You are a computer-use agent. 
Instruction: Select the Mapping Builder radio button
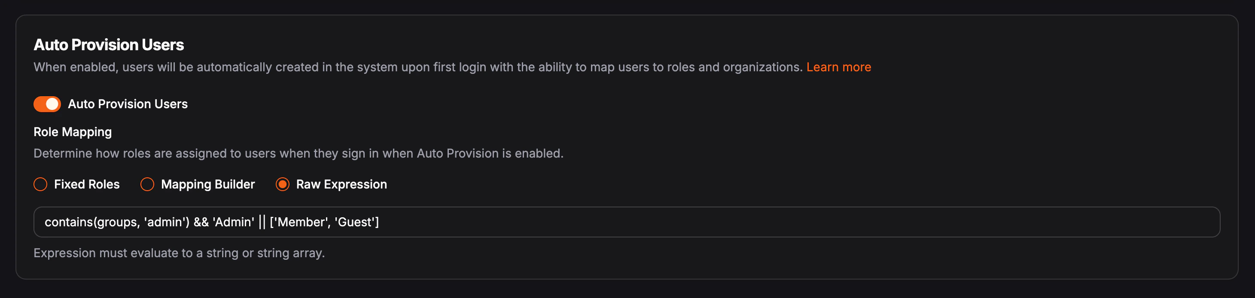tap(147, 185)
